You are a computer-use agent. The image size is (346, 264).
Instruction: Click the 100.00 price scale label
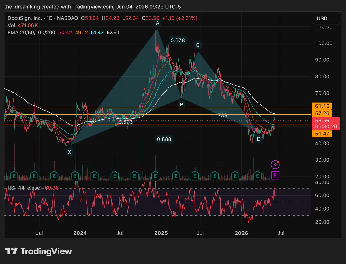click(x=323, y=43)
